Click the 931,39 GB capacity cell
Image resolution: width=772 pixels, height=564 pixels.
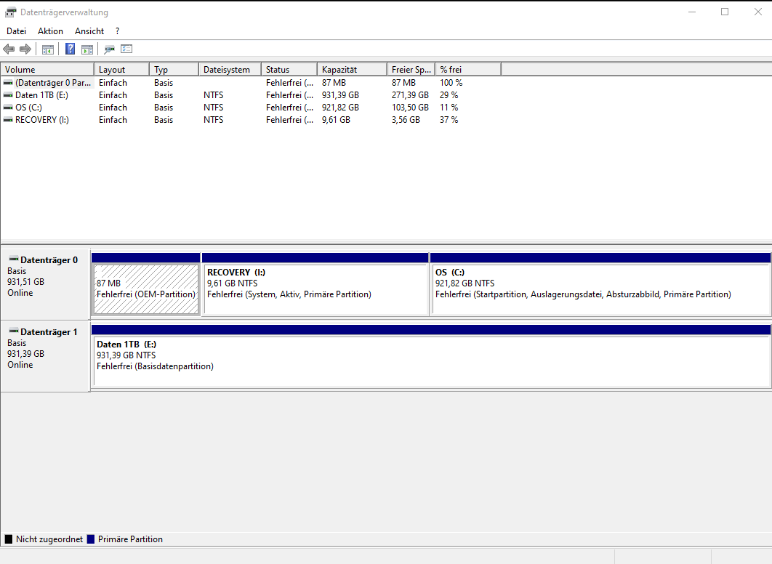pos(340,95)
